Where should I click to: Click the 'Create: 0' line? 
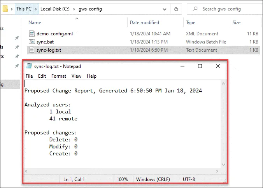[63, 154]
